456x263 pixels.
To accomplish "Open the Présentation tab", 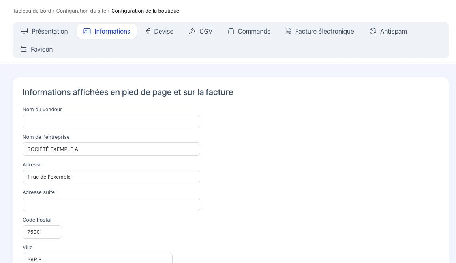I will click(44, 32).
